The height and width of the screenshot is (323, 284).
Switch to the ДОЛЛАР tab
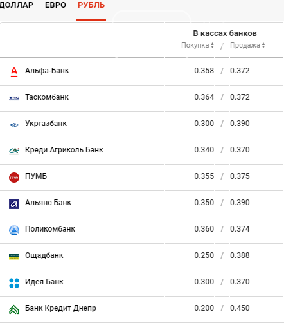point(16,5)
